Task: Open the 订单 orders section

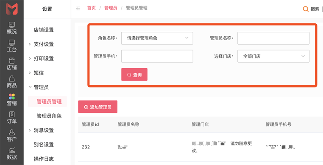Action: (x=12, y=117)
